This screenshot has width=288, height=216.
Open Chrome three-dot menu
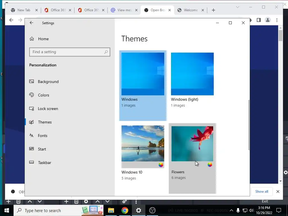[x=277, y=20]
